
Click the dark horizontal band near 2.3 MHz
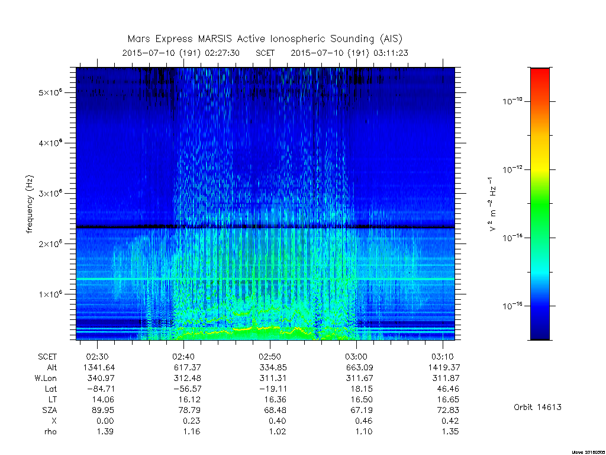pos(265,227)
